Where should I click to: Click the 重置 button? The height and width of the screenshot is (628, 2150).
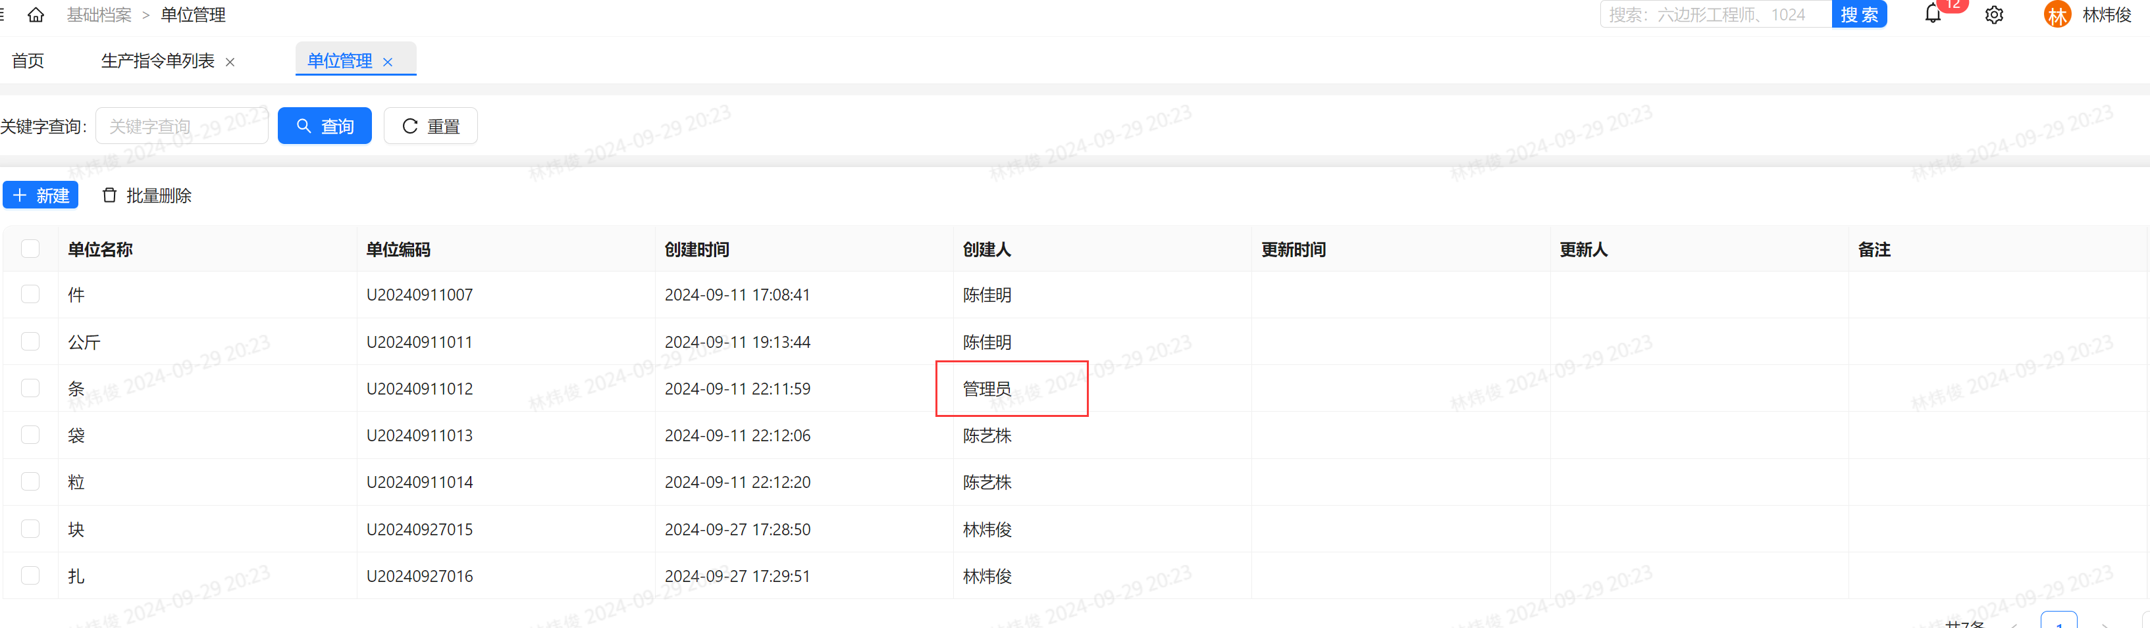(431, 126)
